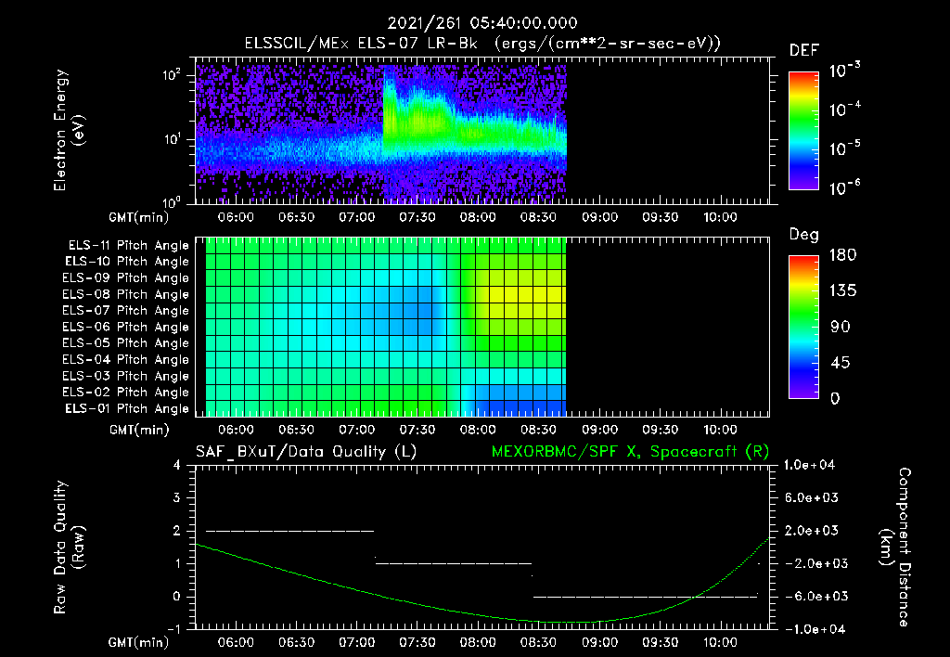Click the 08:00 tick label under pitch angle panel
The height and width of the screenshot is (657, 950).
pos(478,430)
